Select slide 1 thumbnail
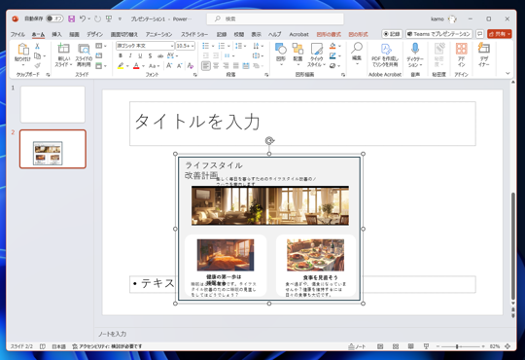Viewport: 525px width, 360px height. point(52,104)
